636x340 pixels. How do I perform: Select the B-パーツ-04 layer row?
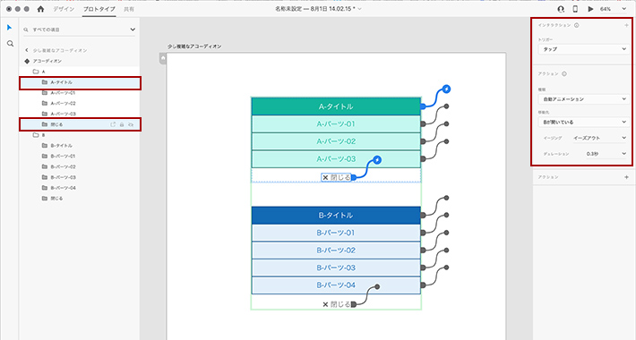(80, 188)
